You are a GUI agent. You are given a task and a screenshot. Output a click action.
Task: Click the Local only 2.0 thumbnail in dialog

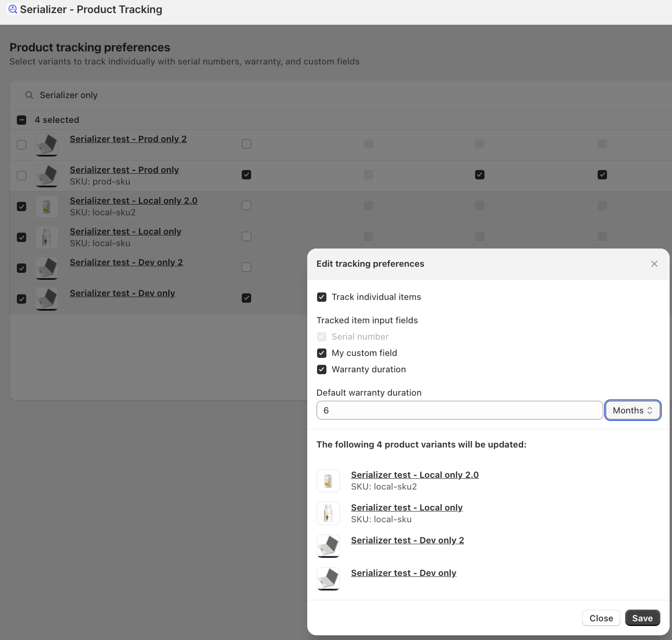[328, 481]
